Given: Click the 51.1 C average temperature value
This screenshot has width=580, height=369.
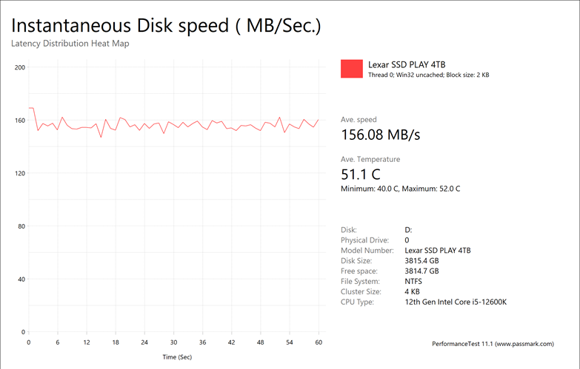Looking at the screenshot, I should (361, 175).
